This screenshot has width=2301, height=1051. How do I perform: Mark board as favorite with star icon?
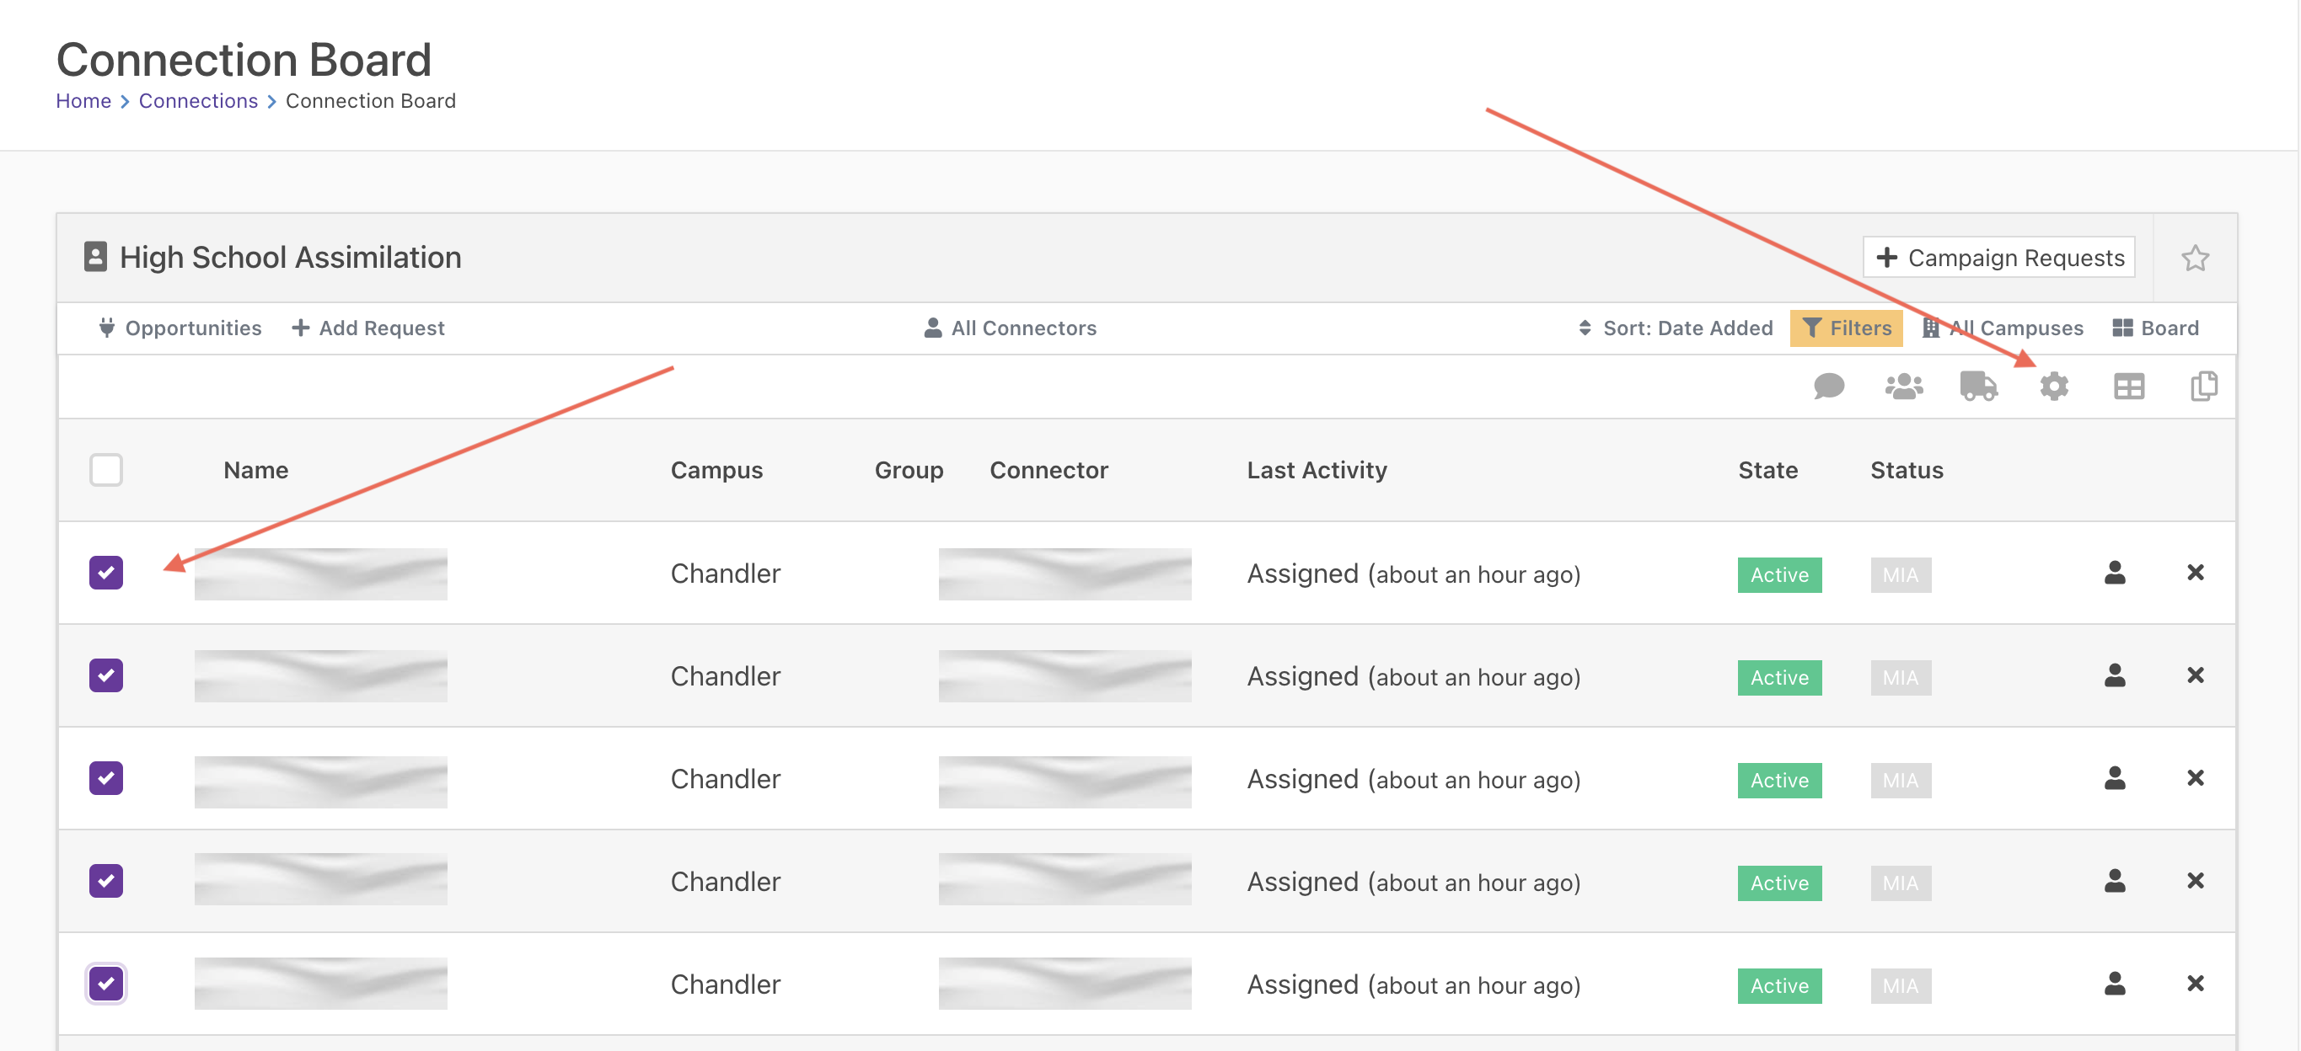(2195, 258)
